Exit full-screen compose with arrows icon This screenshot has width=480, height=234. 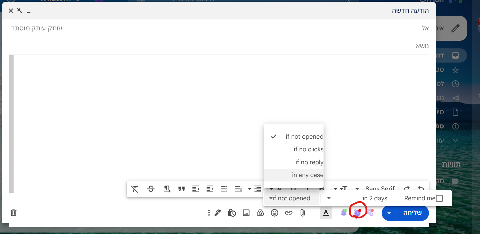click(20, 11)
